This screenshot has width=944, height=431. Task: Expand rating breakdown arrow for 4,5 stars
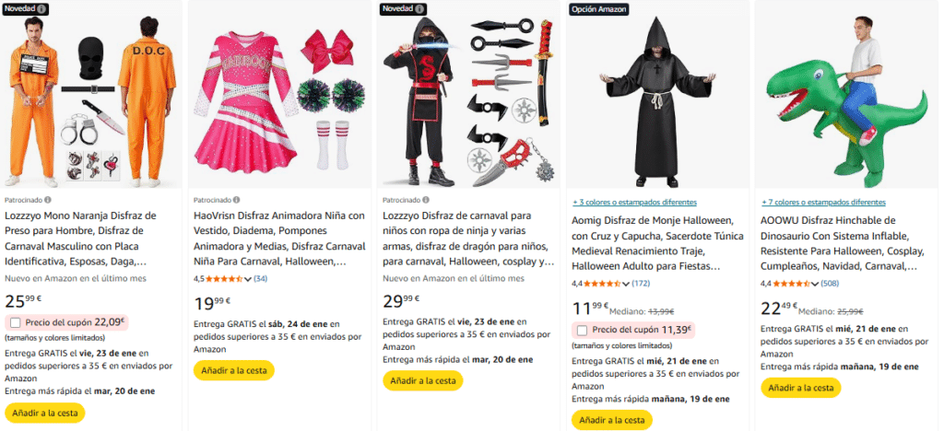(247, 279)
